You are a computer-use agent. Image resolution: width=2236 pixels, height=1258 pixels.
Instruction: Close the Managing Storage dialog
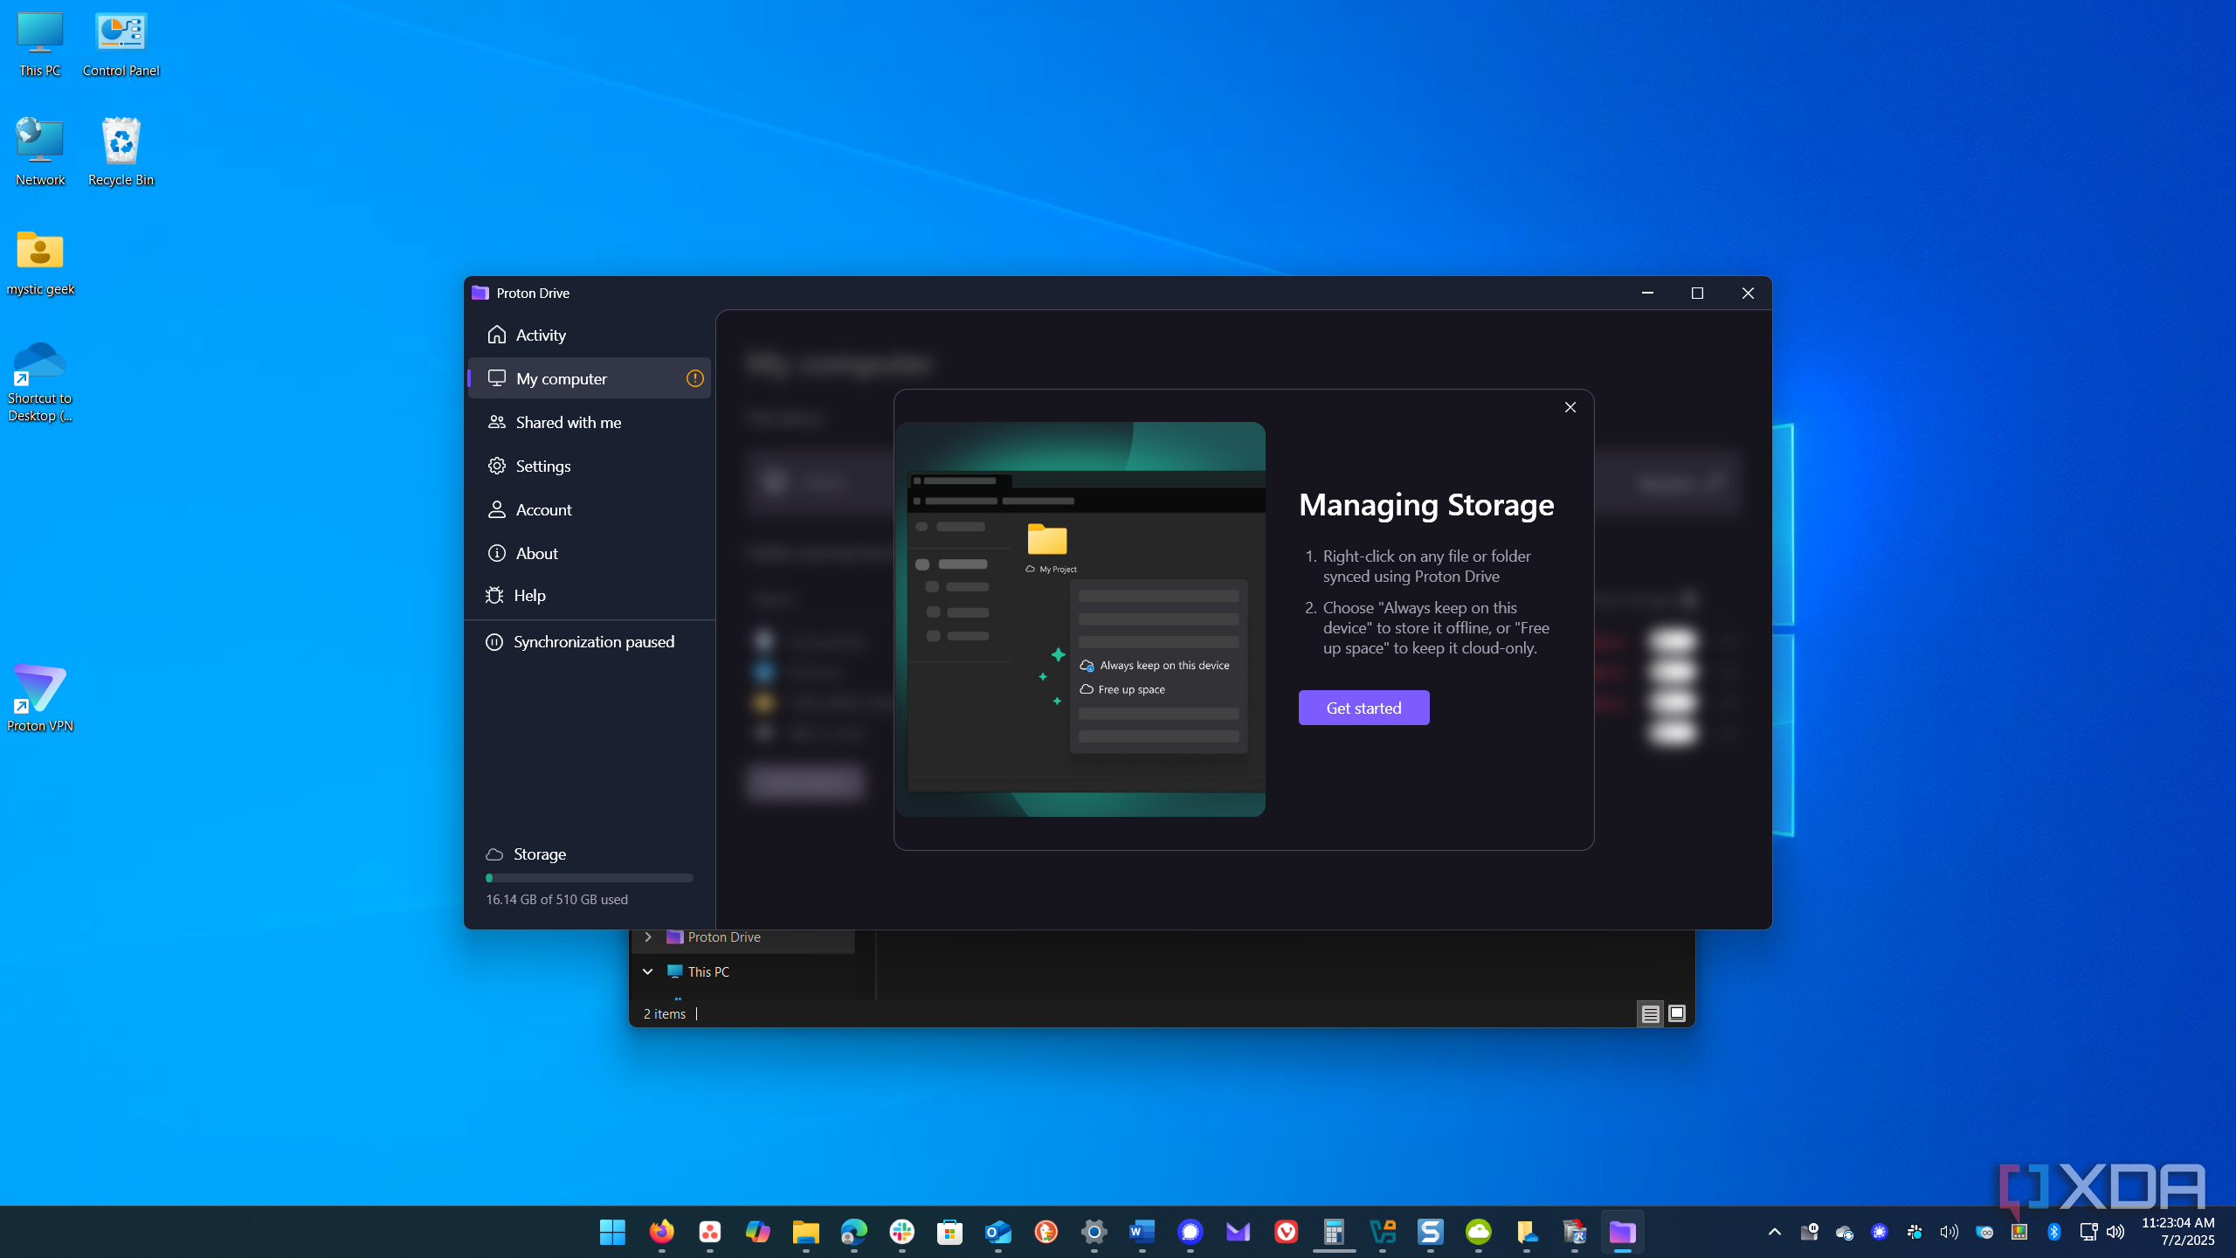pos(1570,408)
